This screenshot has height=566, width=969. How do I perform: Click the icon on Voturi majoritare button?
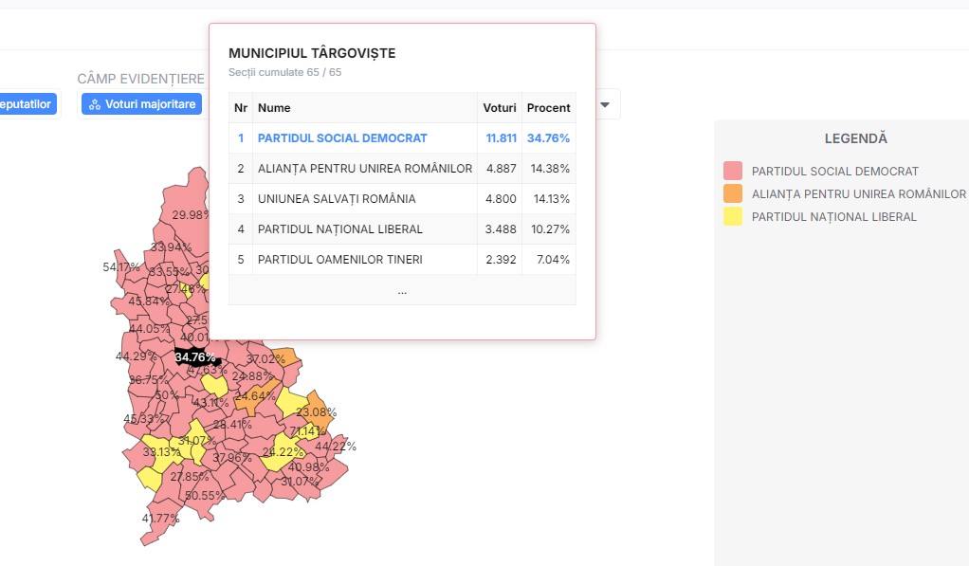coord(95,104)
